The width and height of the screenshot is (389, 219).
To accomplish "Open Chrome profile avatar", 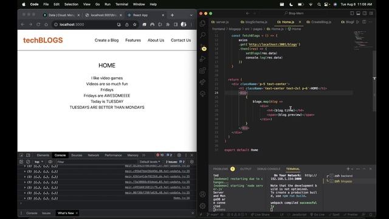I will (x=184, y=24).
